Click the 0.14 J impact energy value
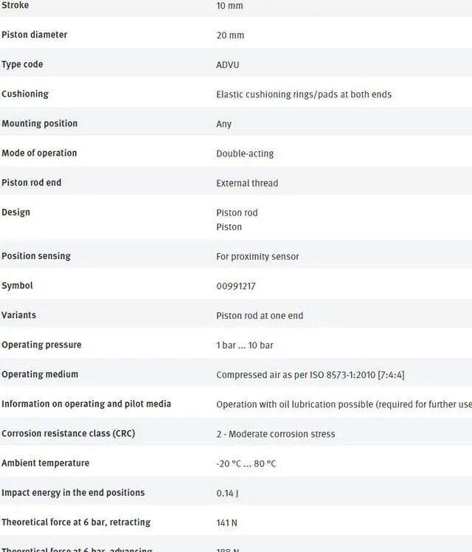472x552 pixels. (227, 493)
